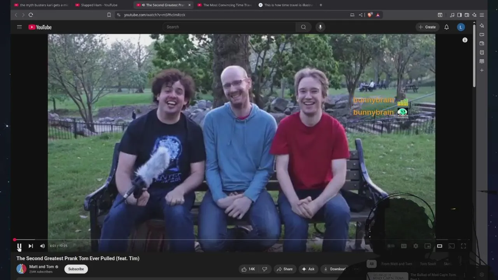Open the Matt and Tom channel name
This screenshot has width=498, height=280.
[x=41, y=267]
